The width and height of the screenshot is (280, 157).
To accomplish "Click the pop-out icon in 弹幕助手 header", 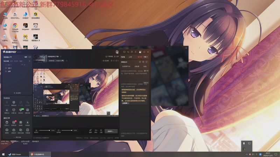I will pos(140,62).
